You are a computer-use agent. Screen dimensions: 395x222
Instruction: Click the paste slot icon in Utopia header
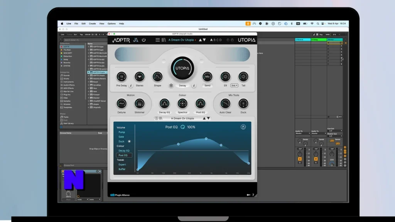tap(232, 40)
